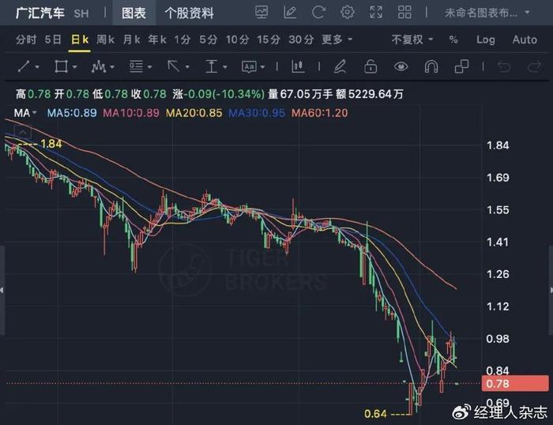
Task: Refresh the chart with the reload icon
Action: 318,13
